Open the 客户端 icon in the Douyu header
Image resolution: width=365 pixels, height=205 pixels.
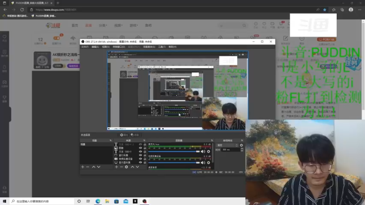tap(281, 25)
